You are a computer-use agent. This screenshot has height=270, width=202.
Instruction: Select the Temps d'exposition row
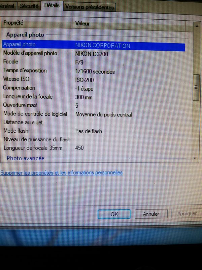pos(94,71)
